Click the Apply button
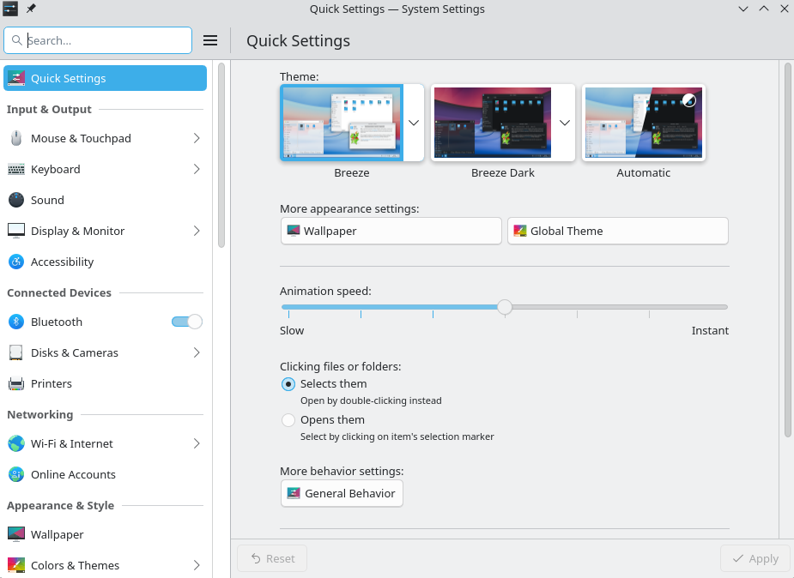This screenshot has height=578, width=794. 755,558
